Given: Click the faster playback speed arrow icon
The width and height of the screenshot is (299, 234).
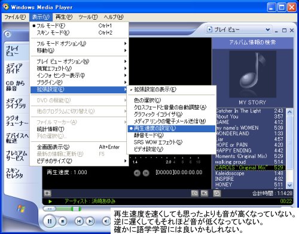Looking at the screenshot, I should (146, 173).
